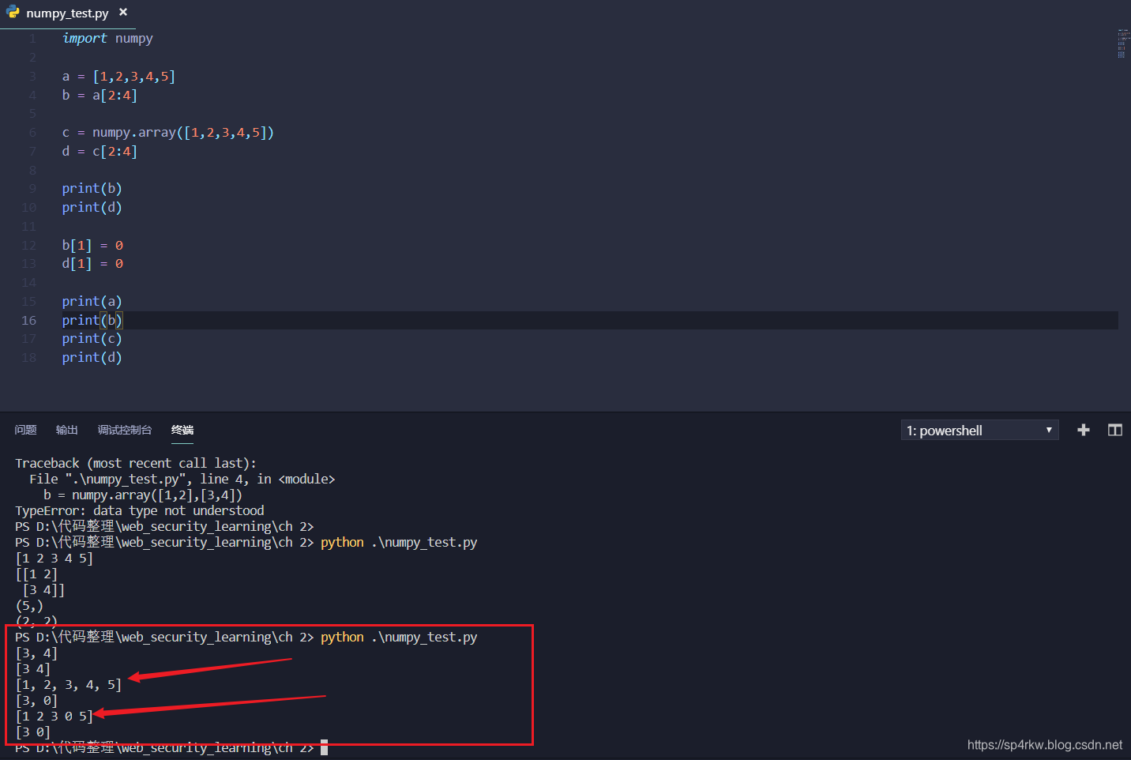Click the 'b[1] = 0' code line

pos(92,246)
